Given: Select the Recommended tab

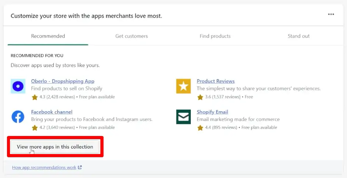Looking at the screenshot, I should 48,36.
